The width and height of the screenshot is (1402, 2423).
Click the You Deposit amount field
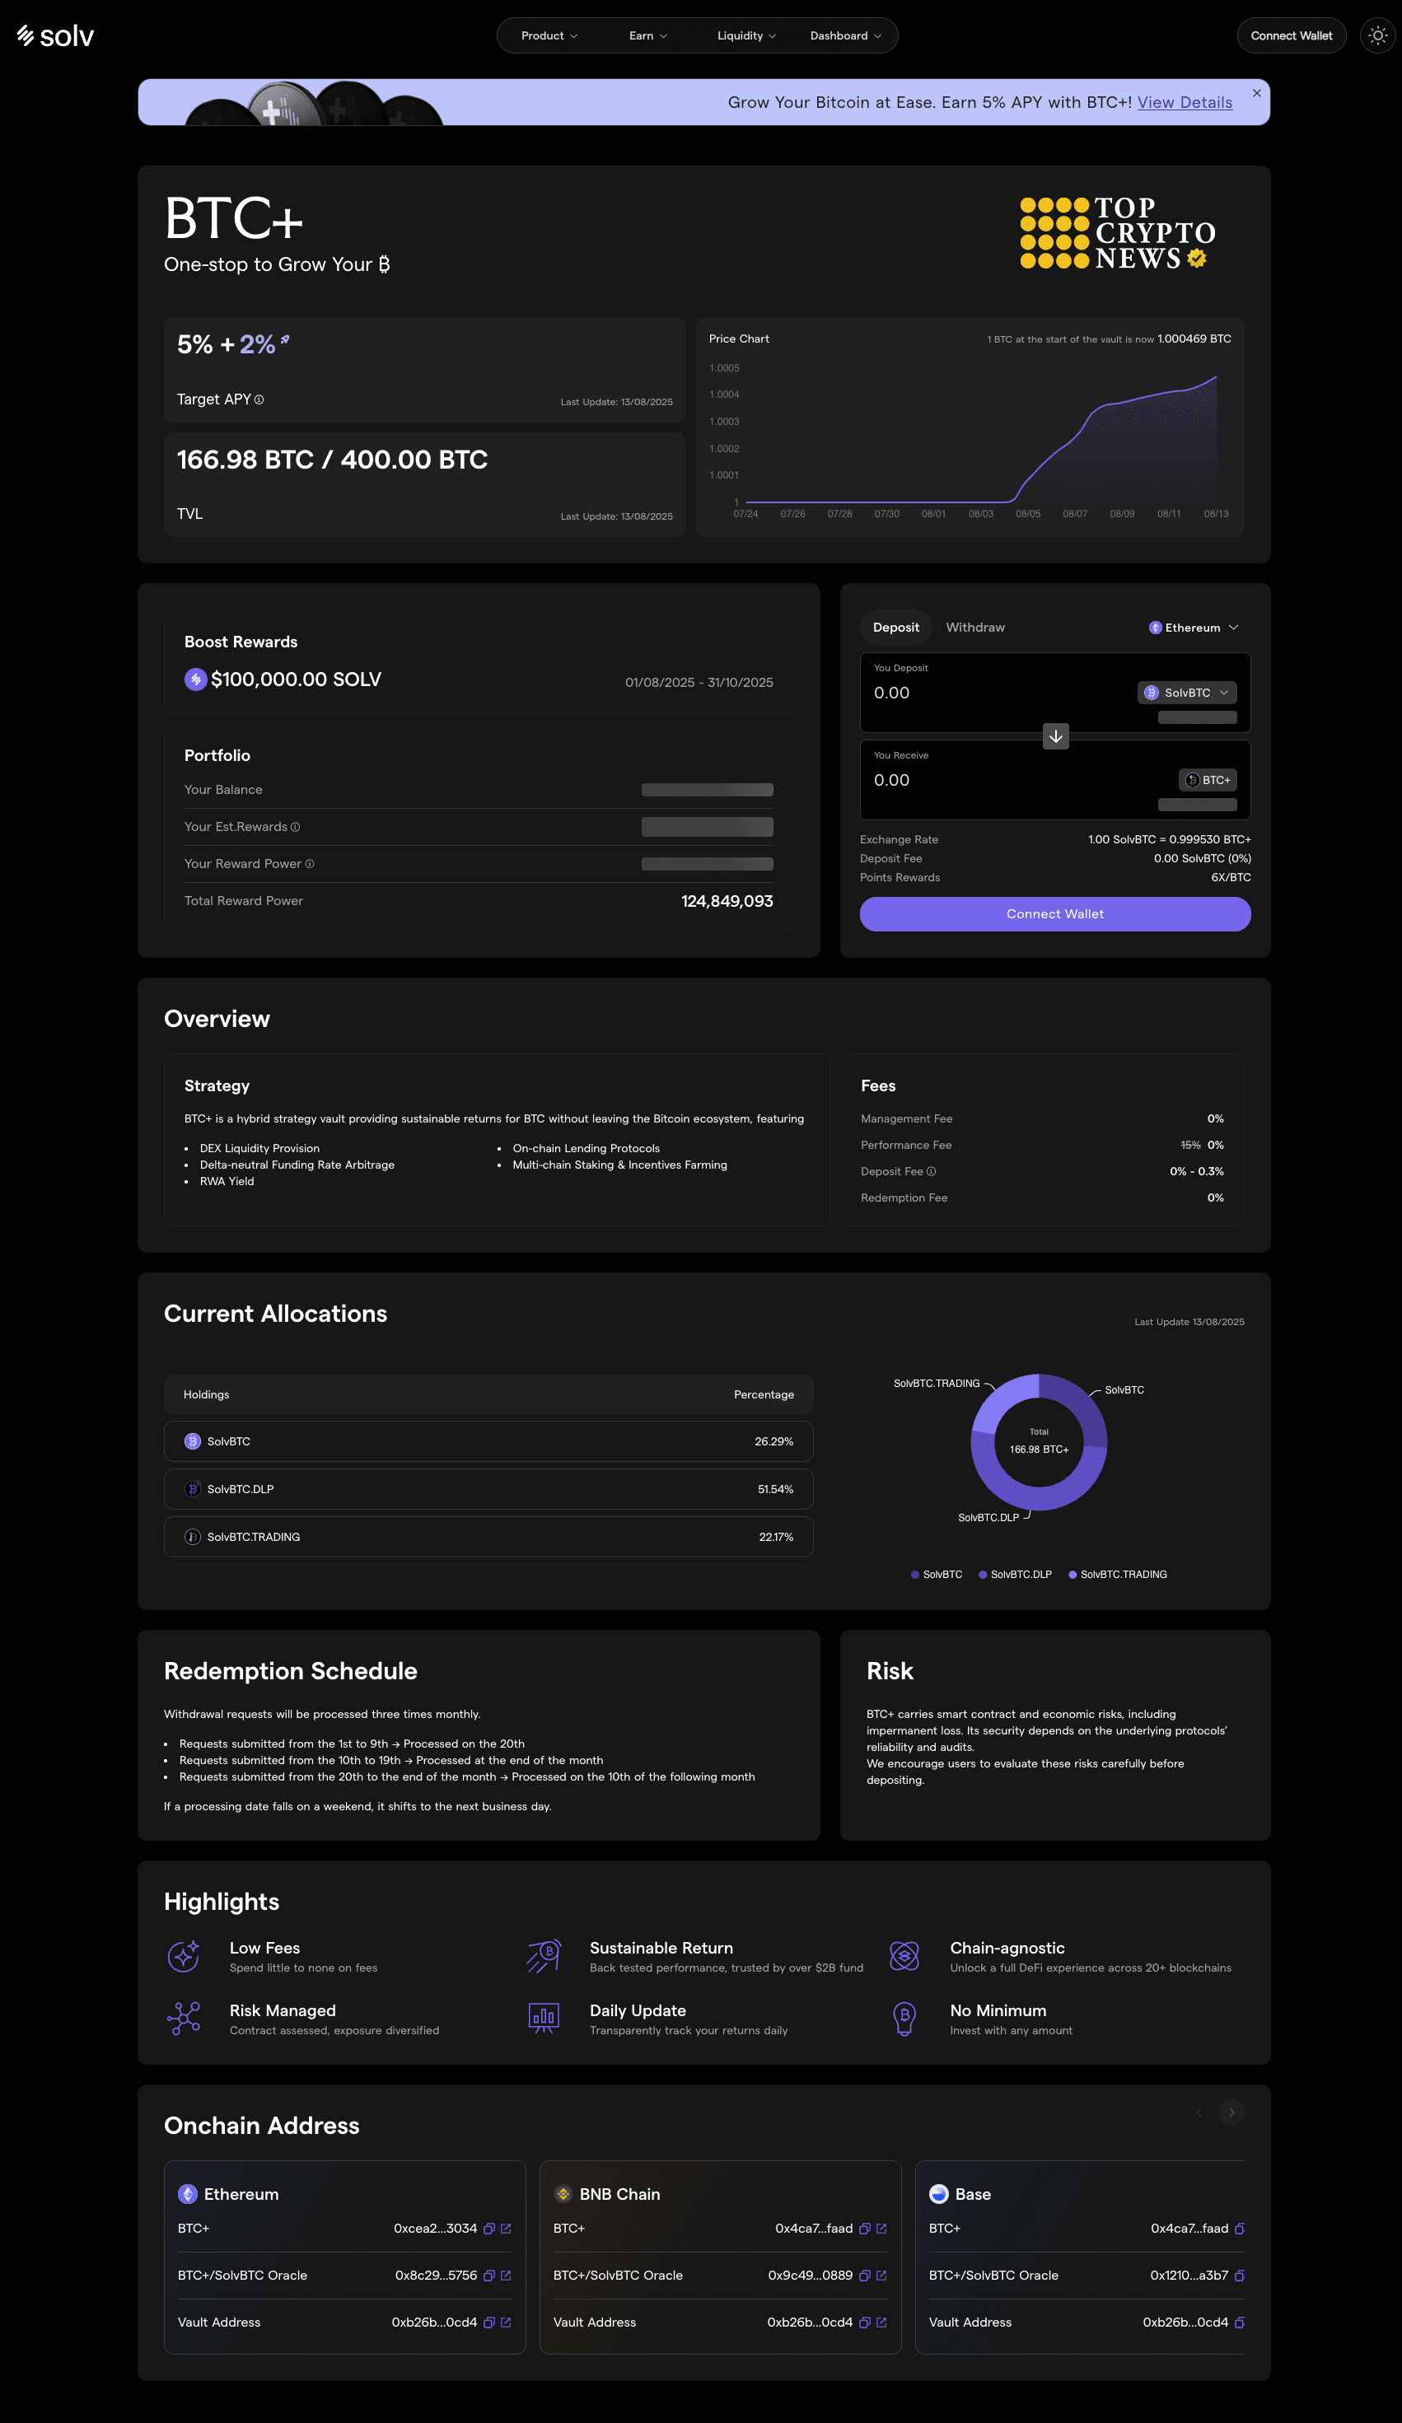coord(1000,693)
